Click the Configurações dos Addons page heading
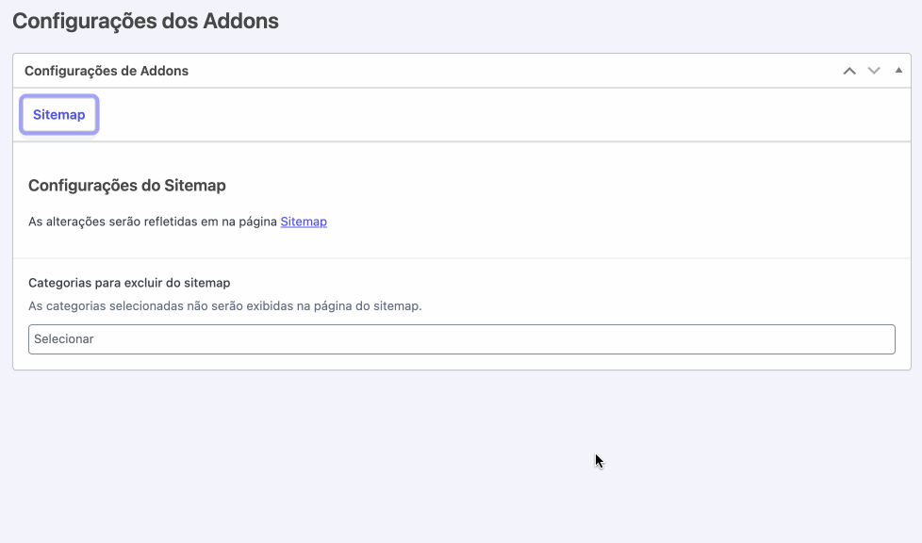 (x=145, y=21)
